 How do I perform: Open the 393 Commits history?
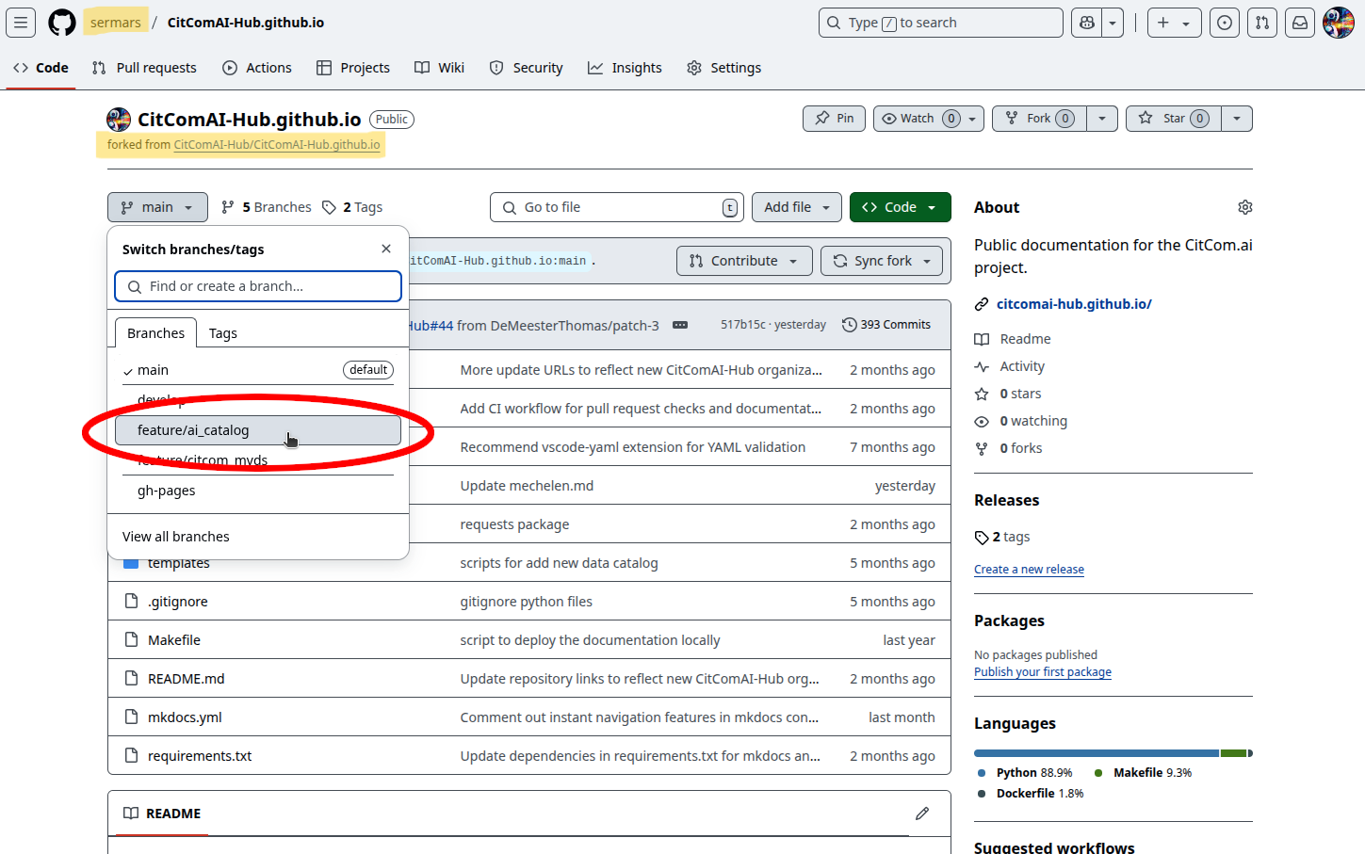(886, 325)
